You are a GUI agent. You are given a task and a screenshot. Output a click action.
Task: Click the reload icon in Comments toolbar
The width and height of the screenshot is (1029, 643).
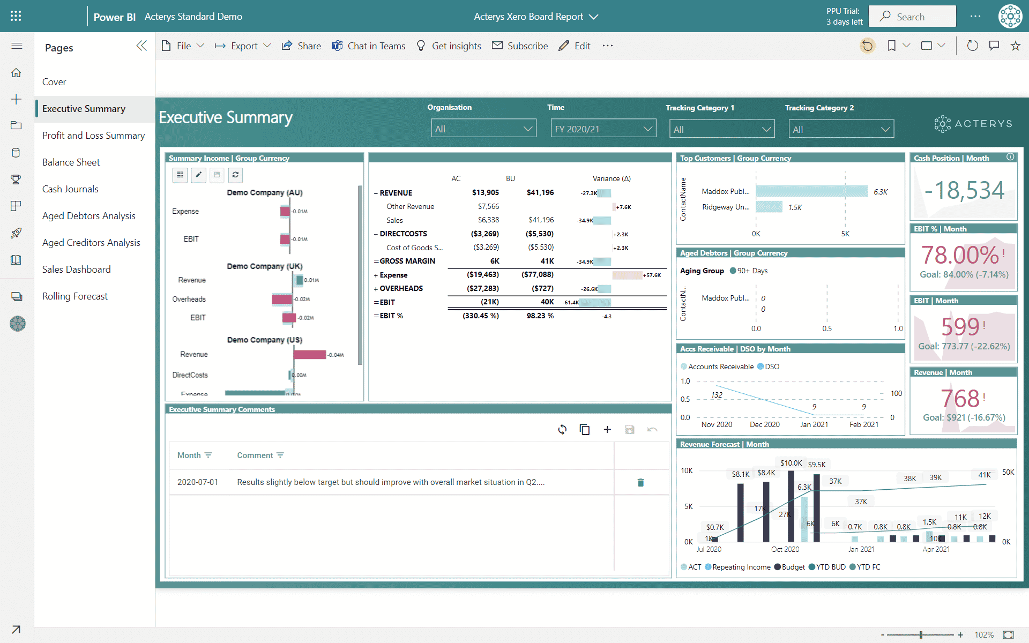562,429
